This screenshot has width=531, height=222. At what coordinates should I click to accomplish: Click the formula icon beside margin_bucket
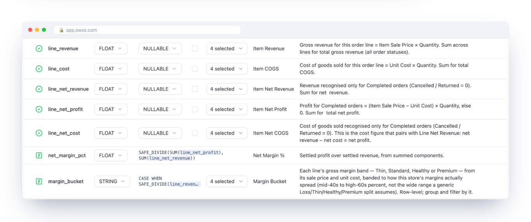(x=39, y=181)
